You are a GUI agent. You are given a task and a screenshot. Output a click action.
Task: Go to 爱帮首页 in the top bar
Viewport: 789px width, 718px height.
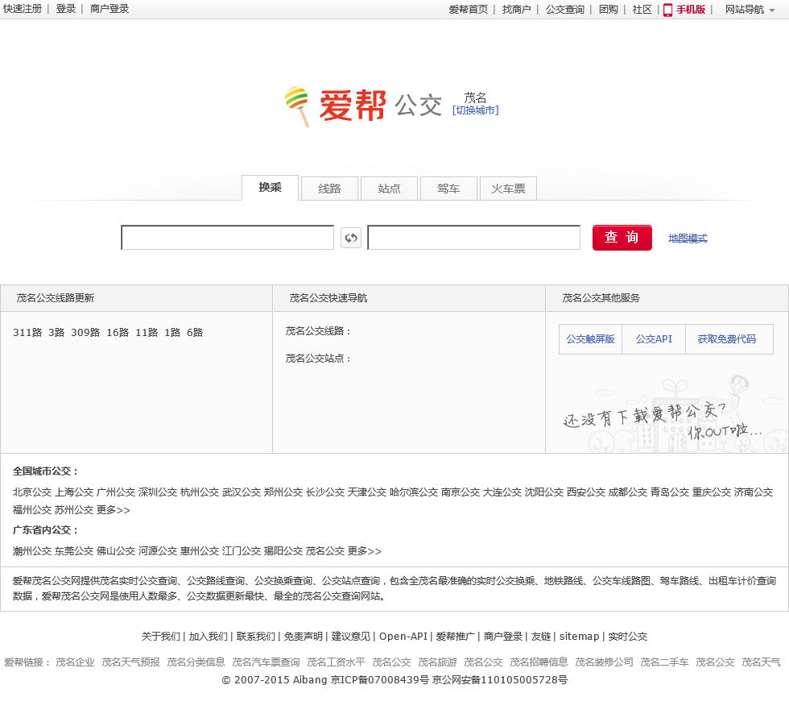[x=469, y=10]
